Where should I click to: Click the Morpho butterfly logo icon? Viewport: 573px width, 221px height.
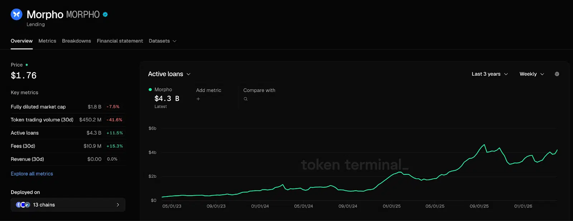16,14
